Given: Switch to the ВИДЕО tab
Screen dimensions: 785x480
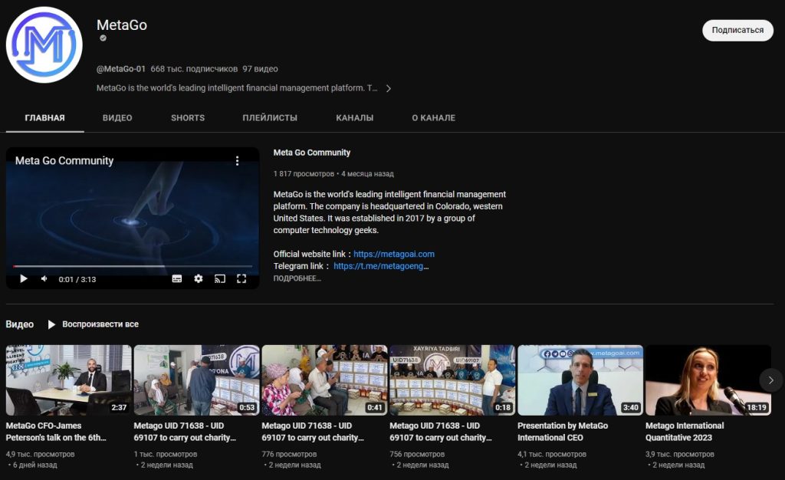Looking at the screenshot, I should pyautogui.click(x=117, y=118).
